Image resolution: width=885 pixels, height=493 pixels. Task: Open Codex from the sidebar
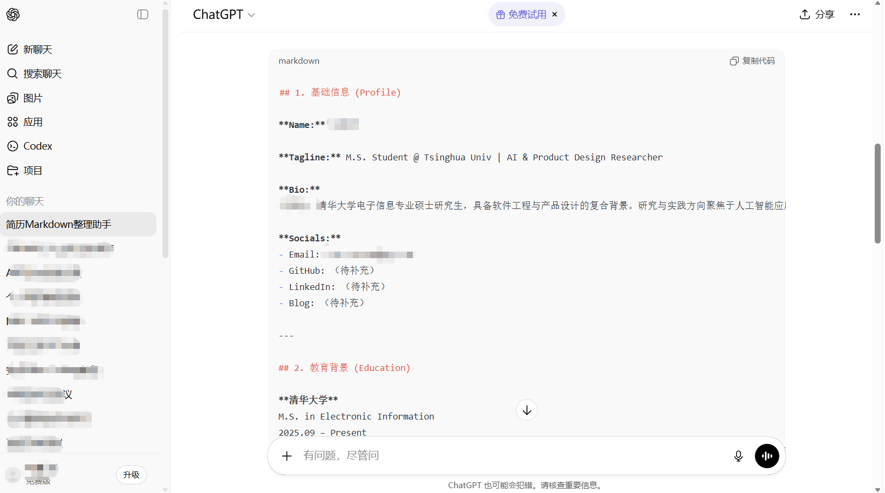click(x=37, y=146)
